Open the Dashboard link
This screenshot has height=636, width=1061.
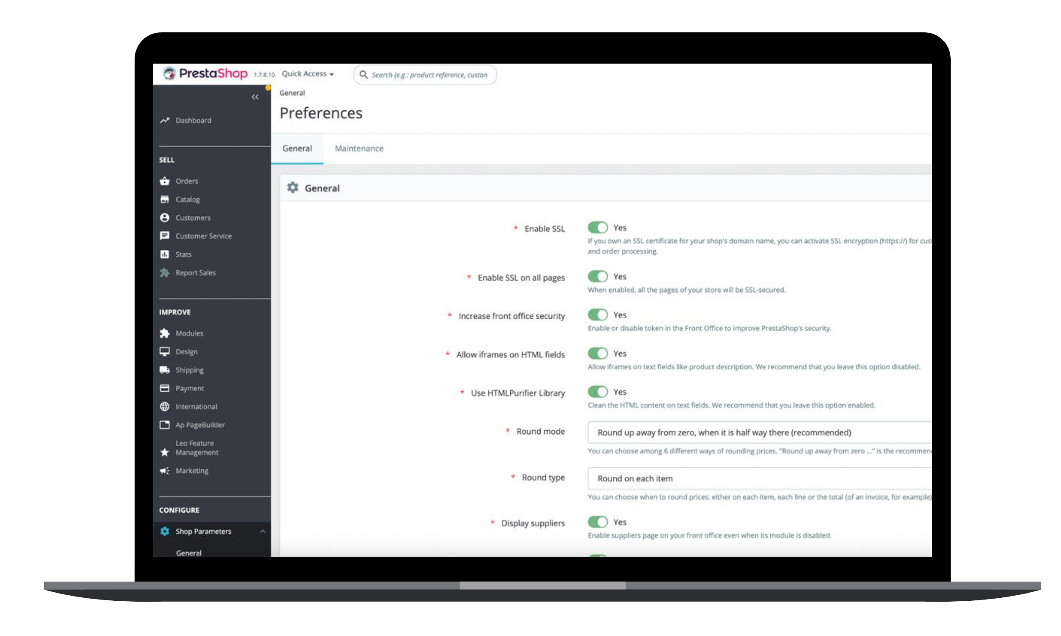click(193, 120)
